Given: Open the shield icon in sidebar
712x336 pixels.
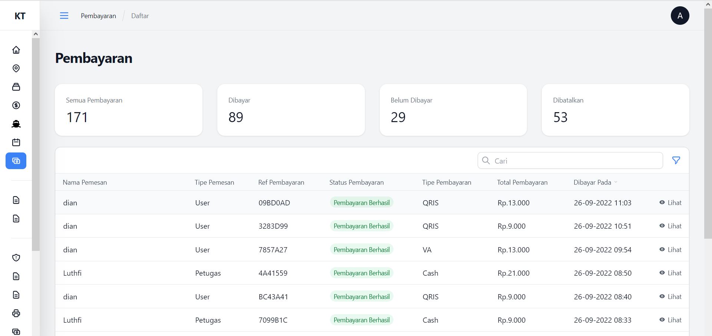Looking at the screenshot, I should pyautogui.click(x=16, y=258).
